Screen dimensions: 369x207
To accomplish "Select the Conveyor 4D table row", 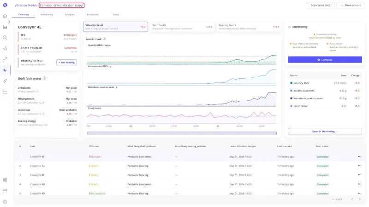I will pyautogui.click(x=190, y=193).
